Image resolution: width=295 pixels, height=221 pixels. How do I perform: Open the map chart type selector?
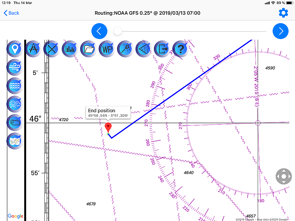point(15,141)
